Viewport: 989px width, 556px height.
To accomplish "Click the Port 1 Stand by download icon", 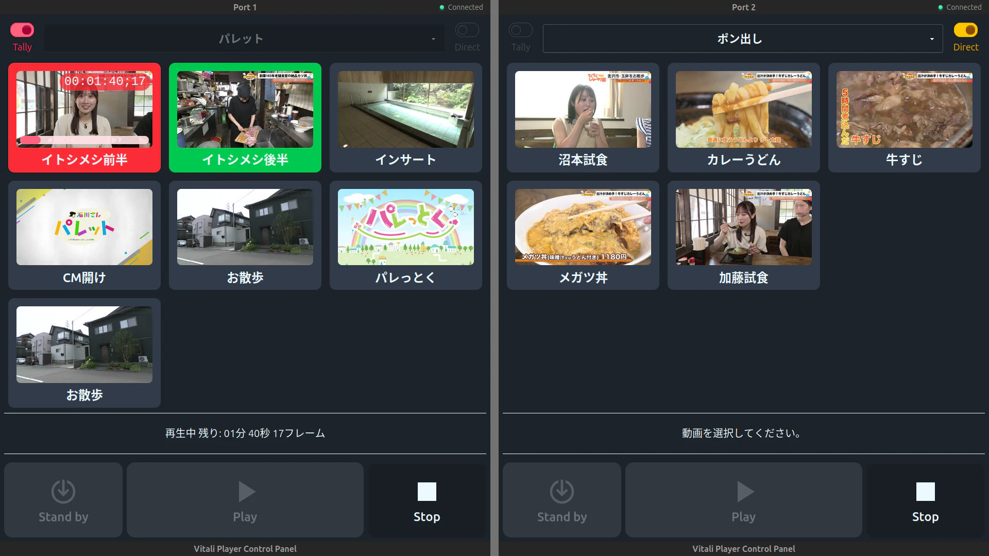I will tap(63, 492).
